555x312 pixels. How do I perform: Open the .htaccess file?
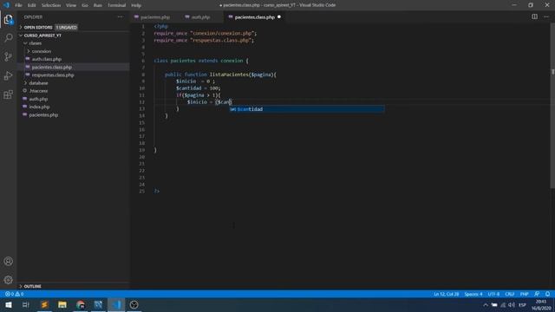coord(38,91)
